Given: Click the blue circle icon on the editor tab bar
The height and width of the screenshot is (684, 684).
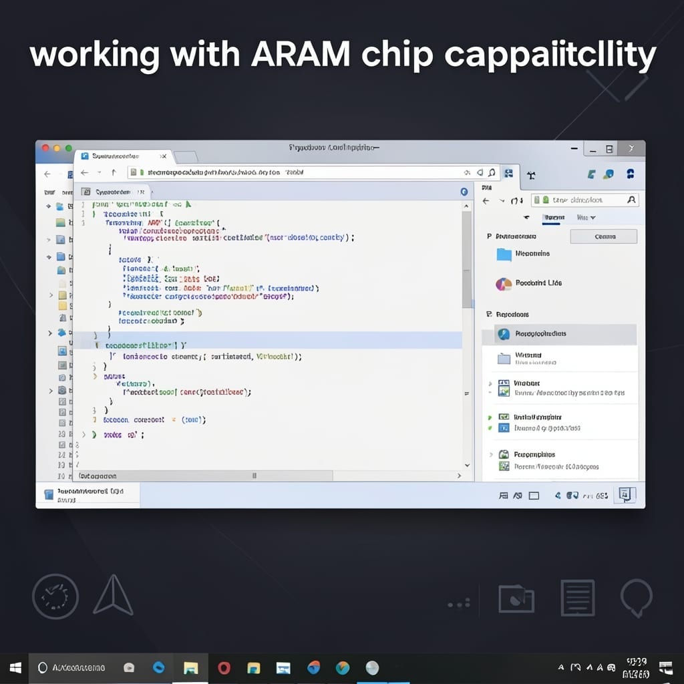Looking at the screenshot, I should point(464,192).
